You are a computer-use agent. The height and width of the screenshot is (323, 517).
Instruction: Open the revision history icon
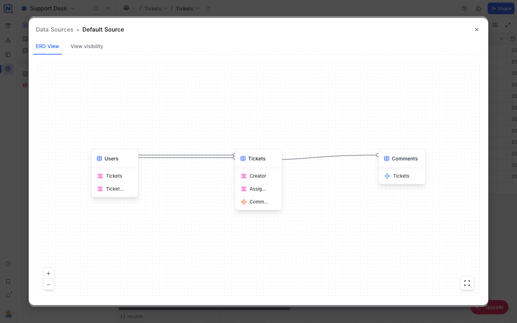click(465, 8)
